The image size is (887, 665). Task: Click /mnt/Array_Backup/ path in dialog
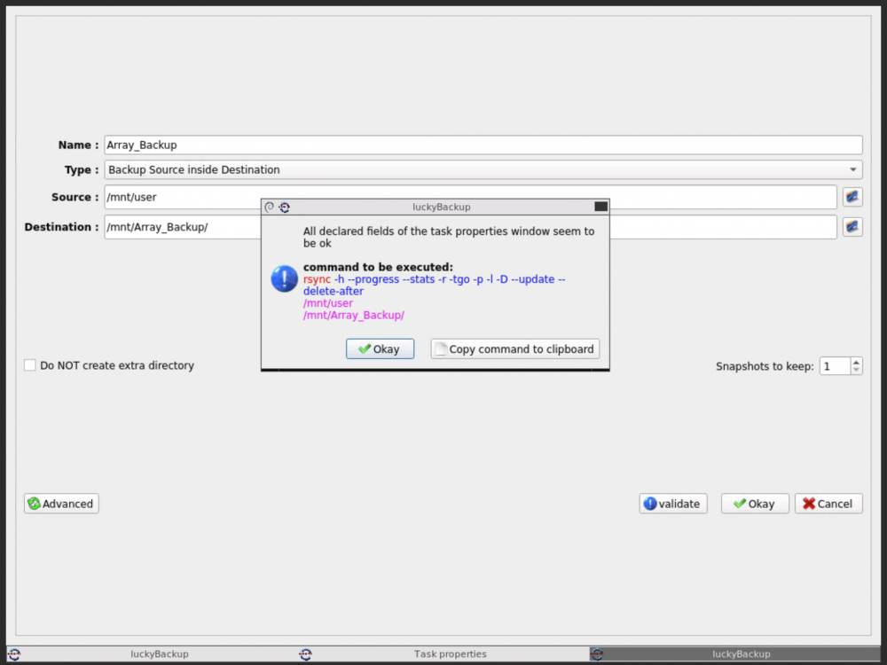point(354,315)
